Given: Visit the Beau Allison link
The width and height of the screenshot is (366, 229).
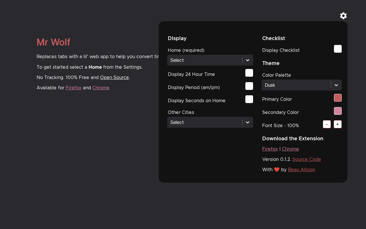Looking at the screenshot, I should (301, 169).
